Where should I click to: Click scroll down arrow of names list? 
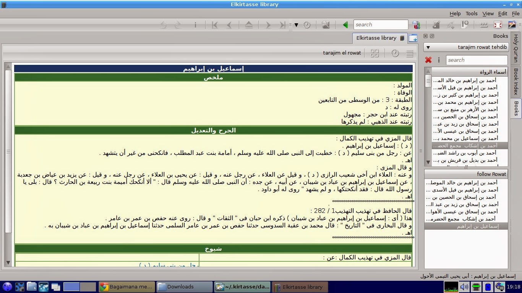(x=428, y=163)
